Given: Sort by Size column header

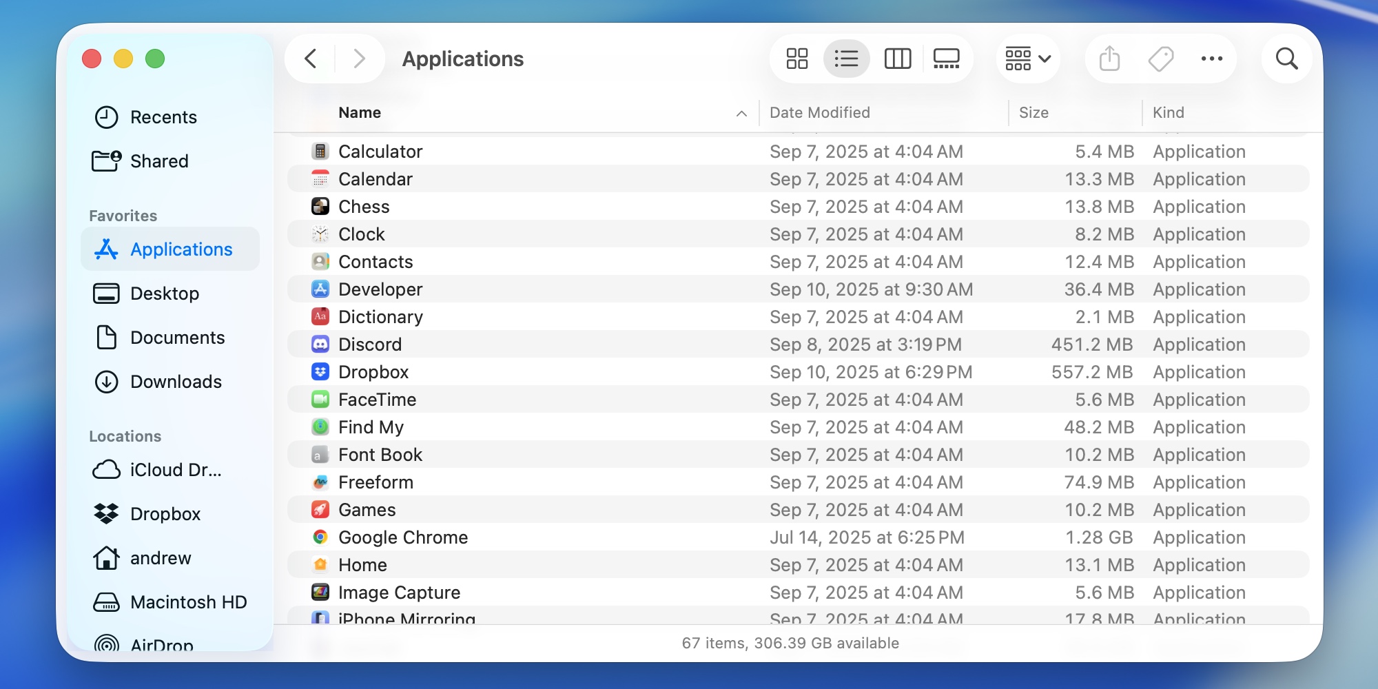Looking at the screenshot, I should [1033, 112].
